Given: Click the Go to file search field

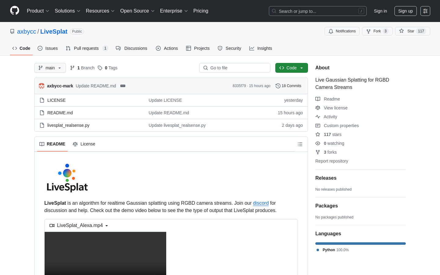Looking at the screenshot, I should coord(235,68).
